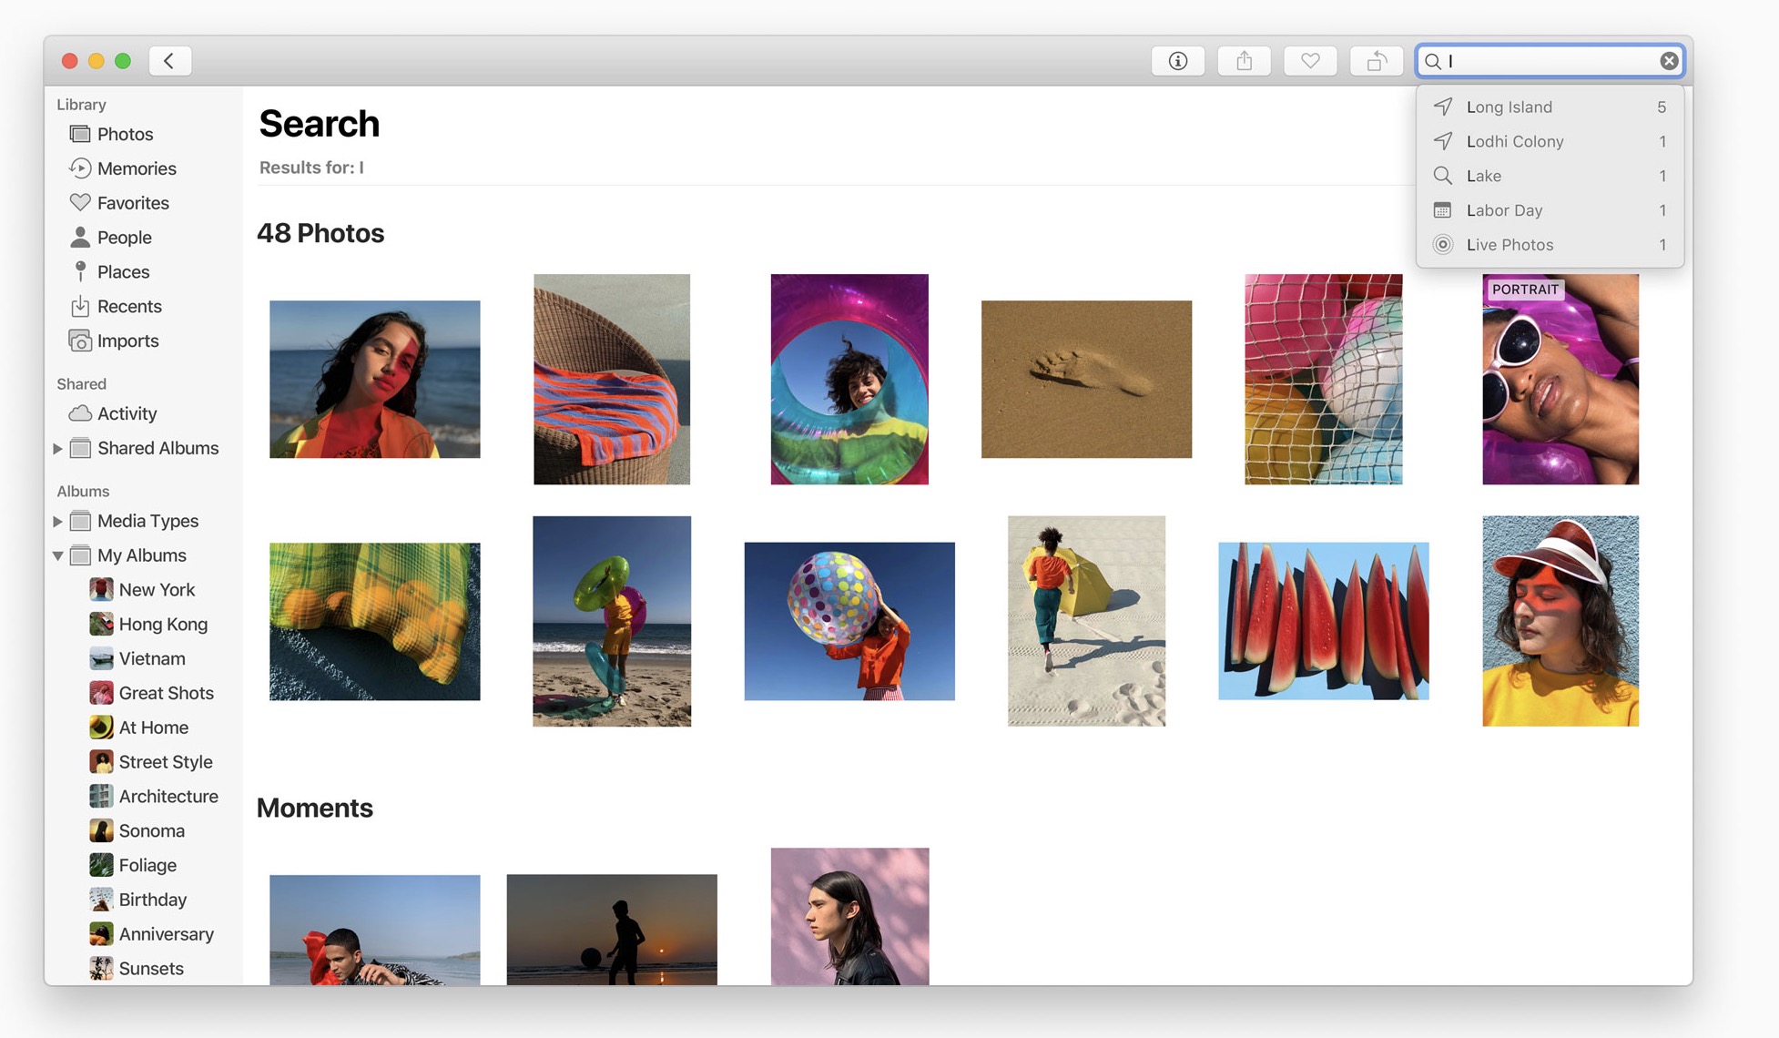Screen dimensions: 1779x1038
Task: Select the person running with yellow umbrella photo
Action: pos(1086,621)
